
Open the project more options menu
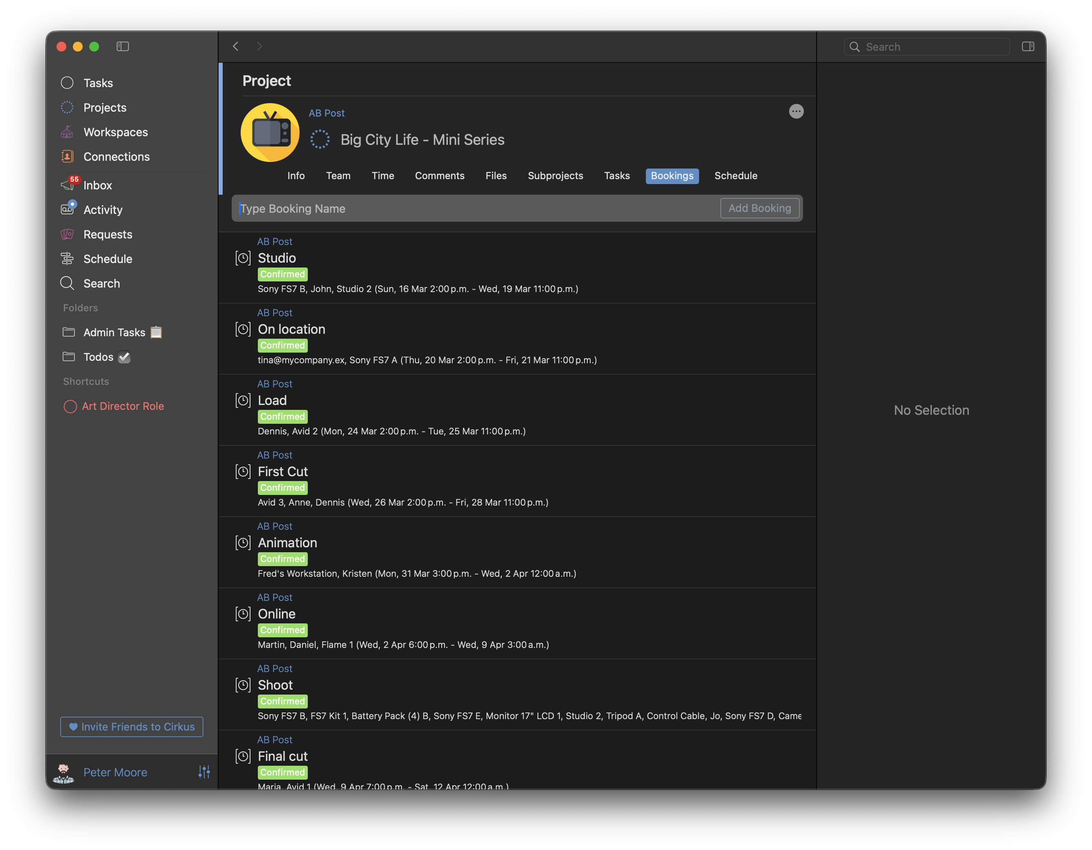(x=796, y=111)
